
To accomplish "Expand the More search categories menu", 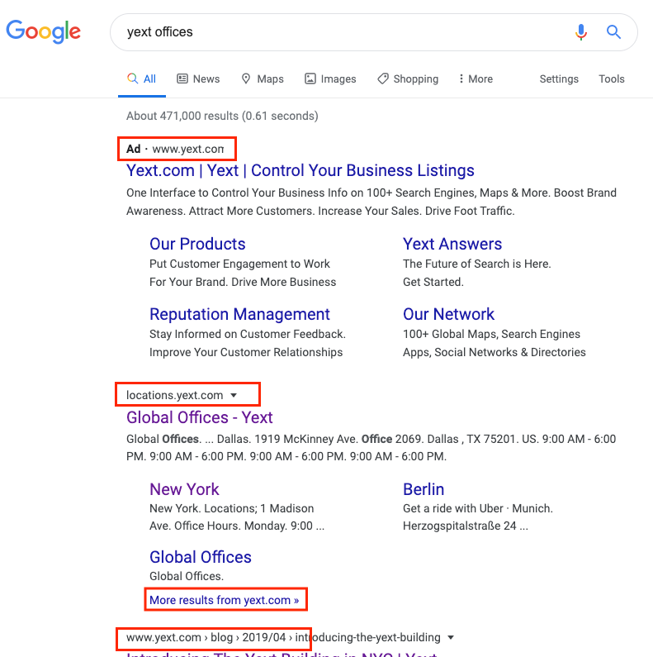I will (476, 79).
